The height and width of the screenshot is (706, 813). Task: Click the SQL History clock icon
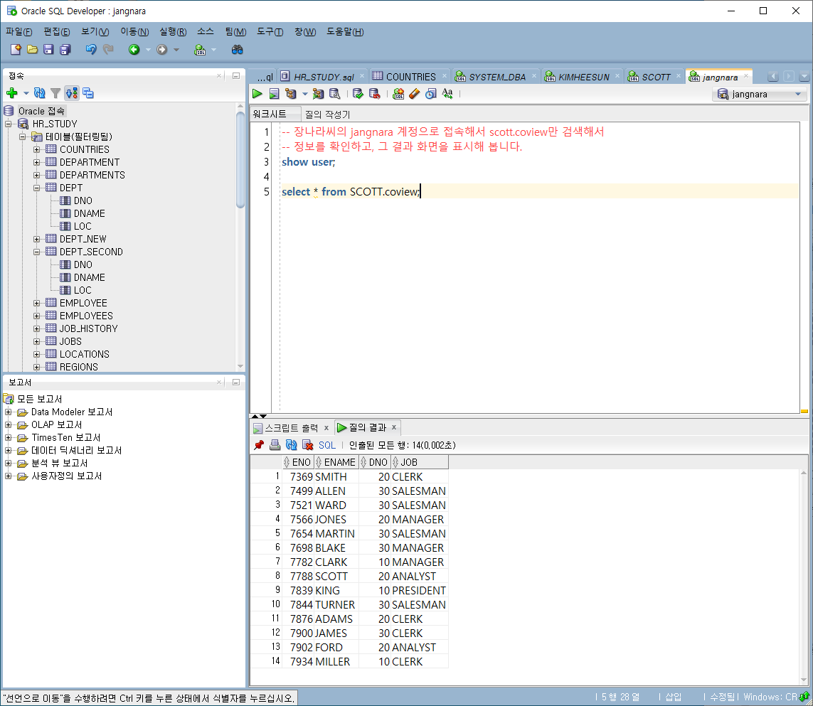[x=431, y=94]
